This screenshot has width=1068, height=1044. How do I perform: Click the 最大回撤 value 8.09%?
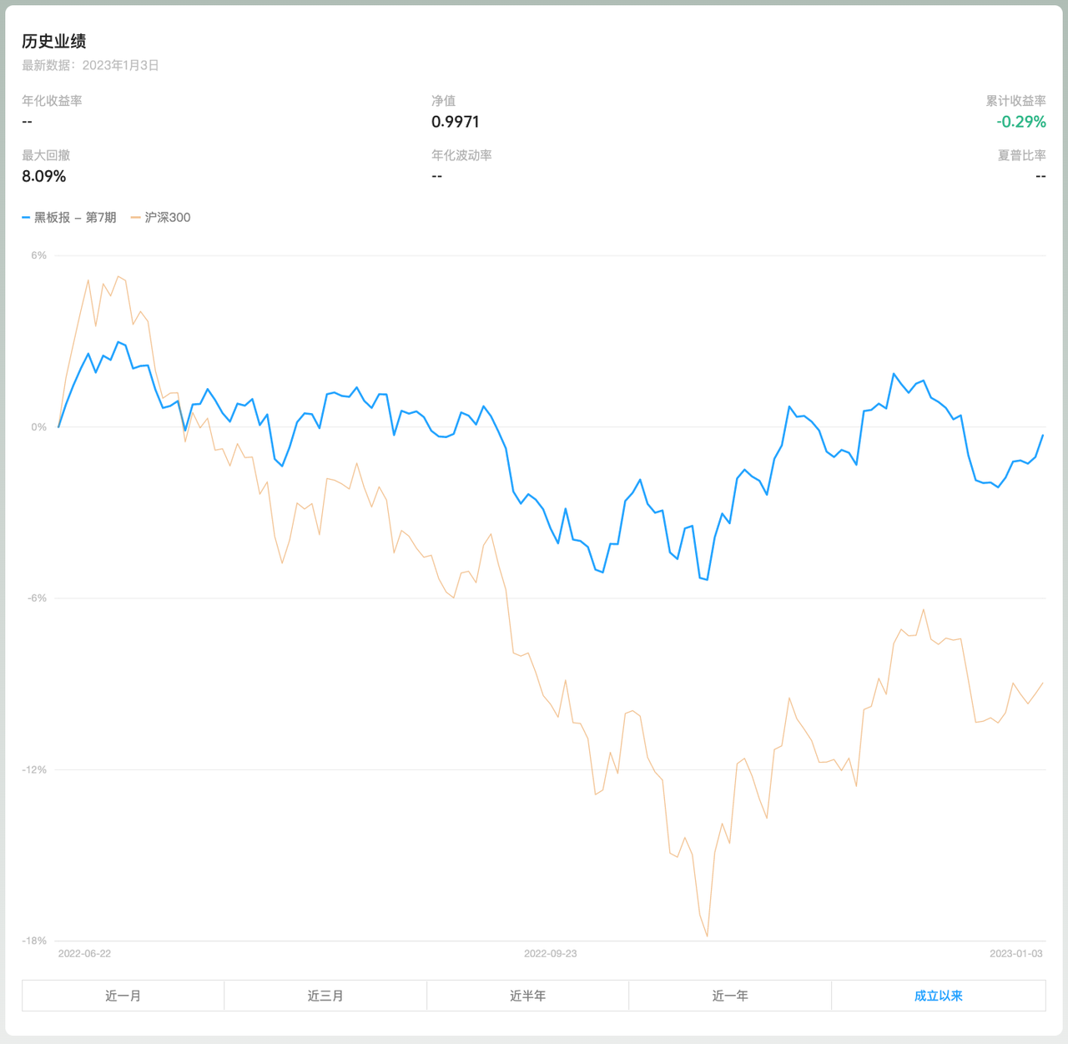pyautogui.click(x=43, y=176)
